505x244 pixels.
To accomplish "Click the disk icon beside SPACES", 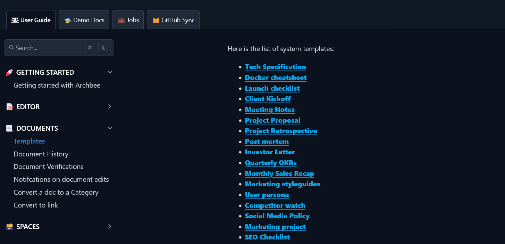I will pos(9,226).
